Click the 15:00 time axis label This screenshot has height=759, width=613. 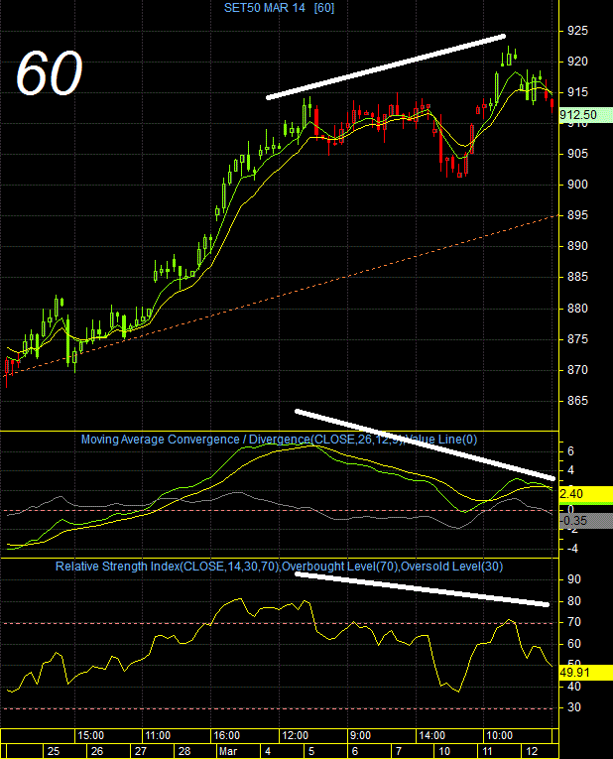coord(91,736)
